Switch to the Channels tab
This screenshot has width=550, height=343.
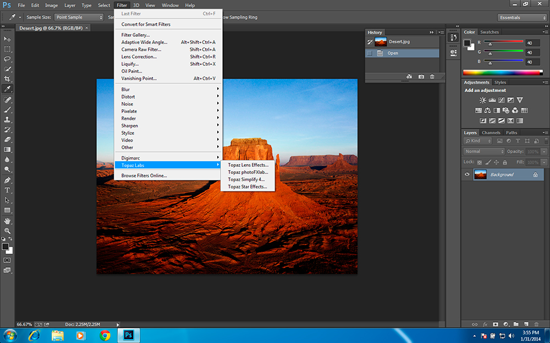point(491,132)
